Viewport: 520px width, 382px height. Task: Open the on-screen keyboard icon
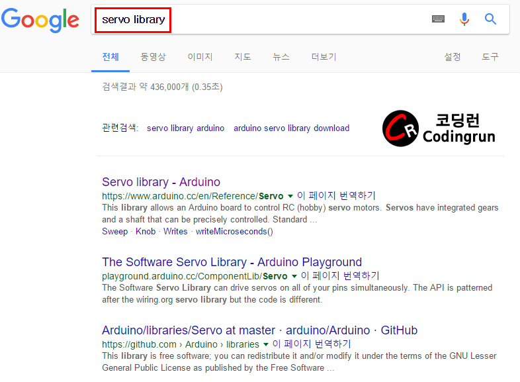coord(438,19)
